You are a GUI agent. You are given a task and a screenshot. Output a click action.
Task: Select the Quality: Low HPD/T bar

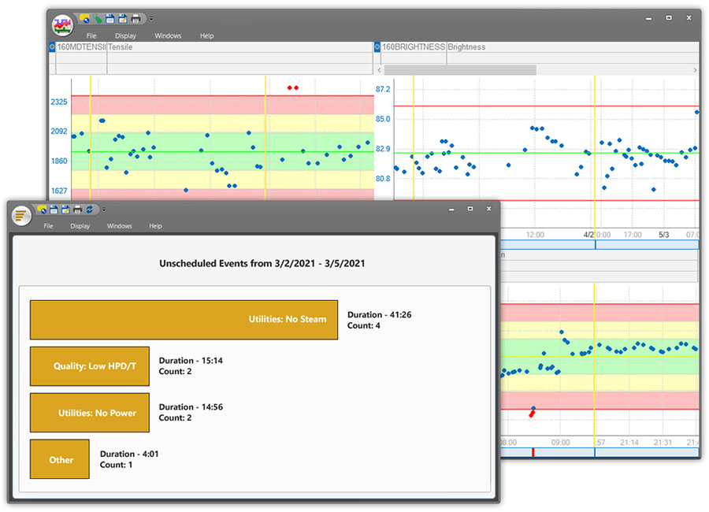(89, 366)
